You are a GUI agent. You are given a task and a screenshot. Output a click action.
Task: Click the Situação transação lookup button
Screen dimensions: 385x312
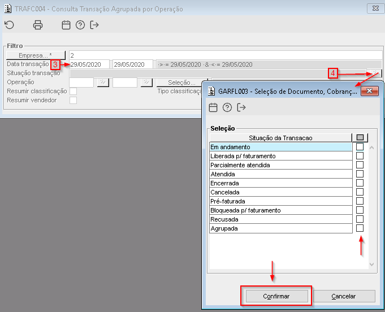click(375, 73)
